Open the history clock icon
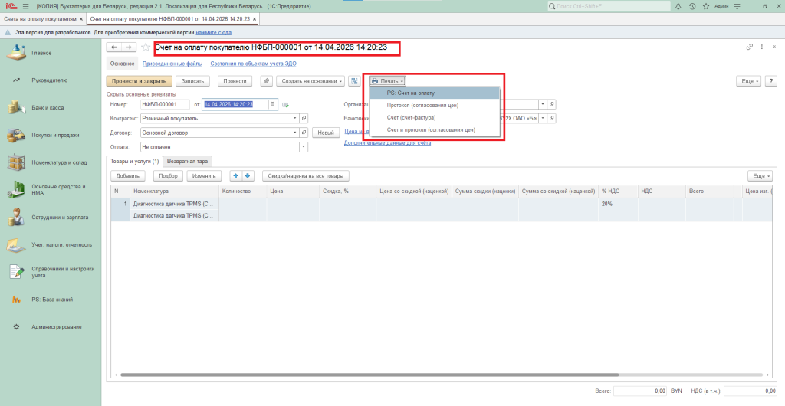The height and width of the screenshot is (406, 785). (692, 6)
